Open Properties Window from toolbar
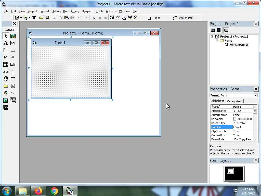The image size is (261, 196). (118, 18)
